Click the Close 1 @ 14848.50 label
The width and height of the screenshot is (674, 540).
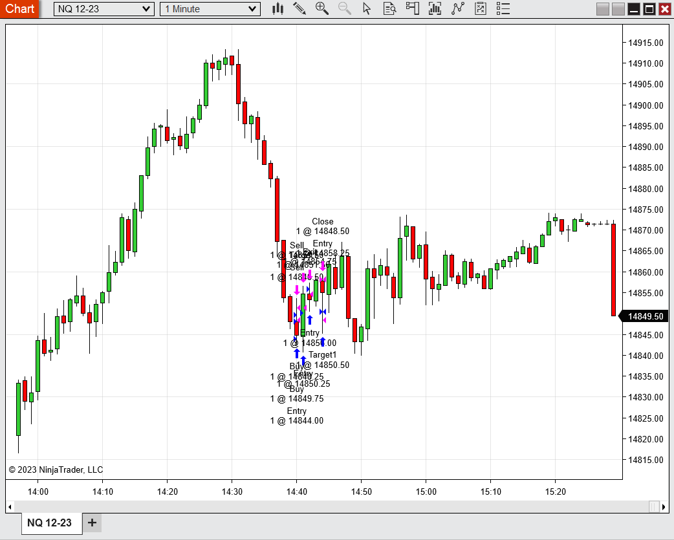click(323, 226)
